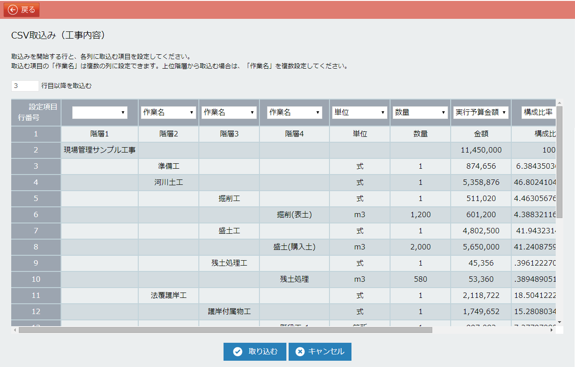Click the horizontal scrollbar thumb under the table
This screenshot has width=575, height=367.
click(x=225, y=330)
